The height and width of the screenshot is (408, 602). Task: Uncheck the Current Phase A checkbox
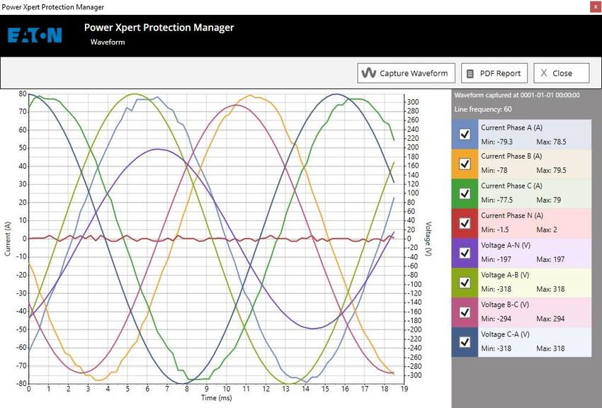465,135
